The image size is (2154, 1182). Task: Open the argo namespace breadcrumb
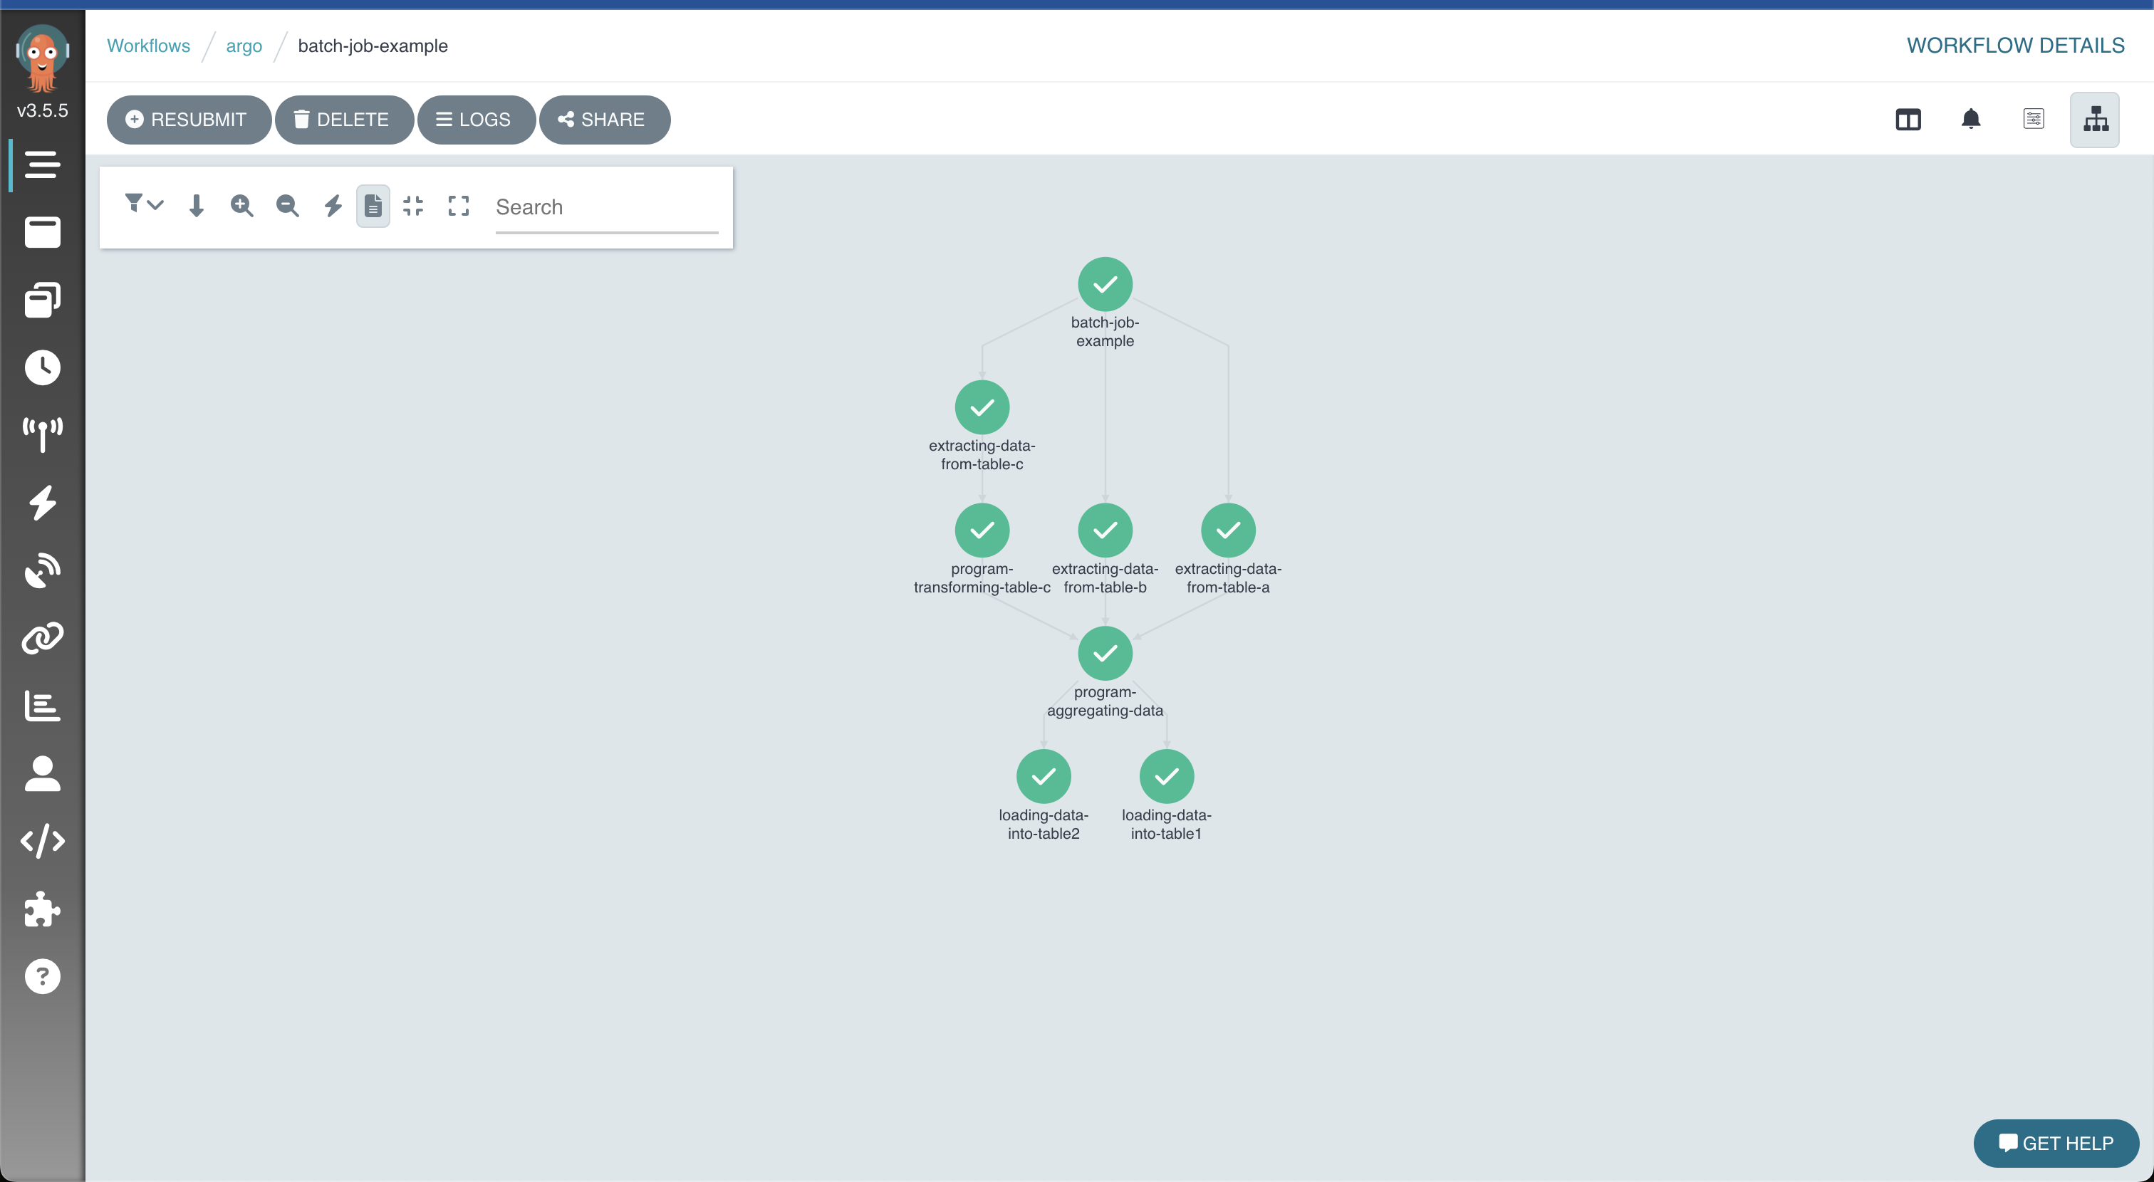pyautogui.click(x=244, y=46)
